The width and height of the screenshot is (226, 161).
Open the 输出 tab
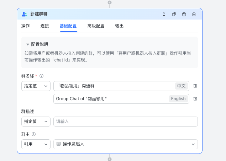(x=119, y=26)
